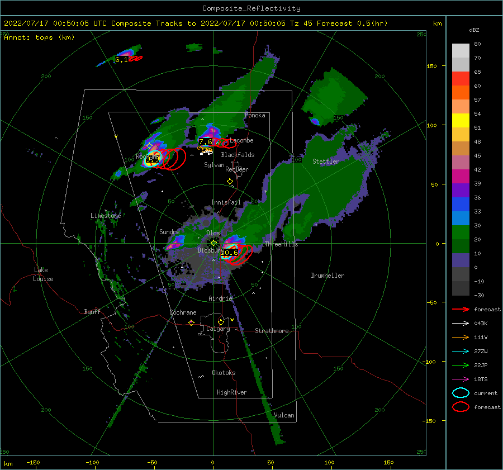503x470 pixels.
Task: Click the red forecast ellipse legend icon
Action: tap(461, 407)
